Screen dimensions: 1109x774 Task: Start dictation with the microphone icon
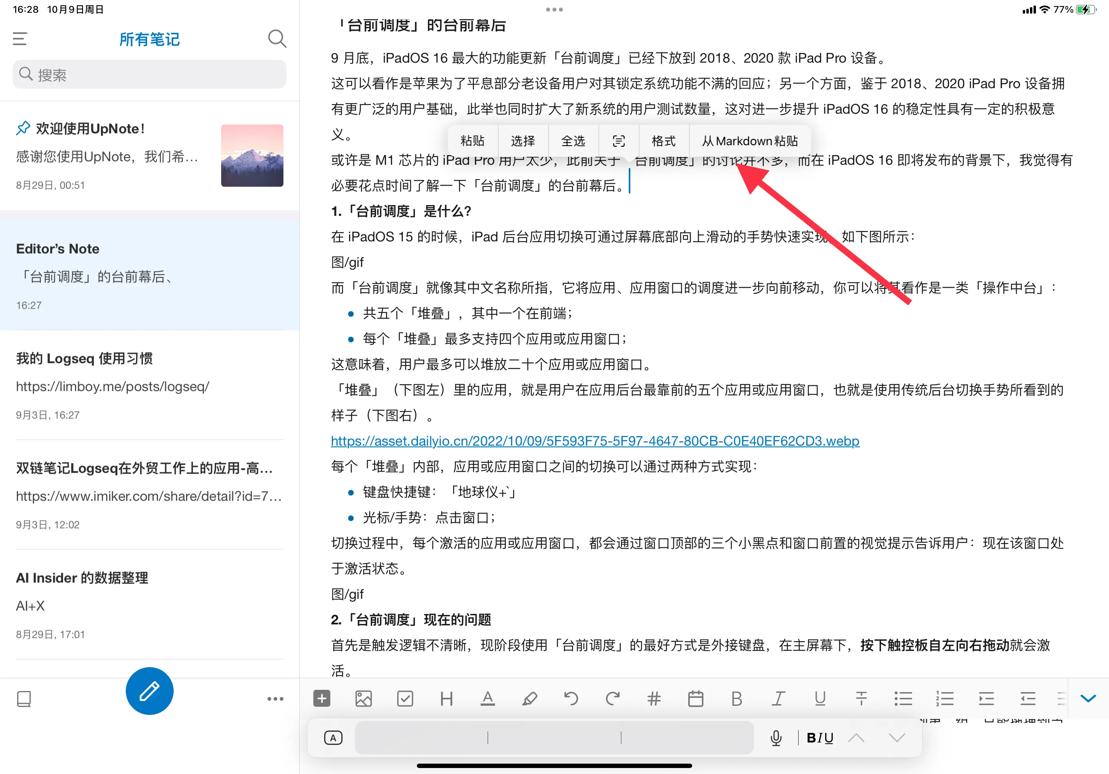(x=776, y=737)
